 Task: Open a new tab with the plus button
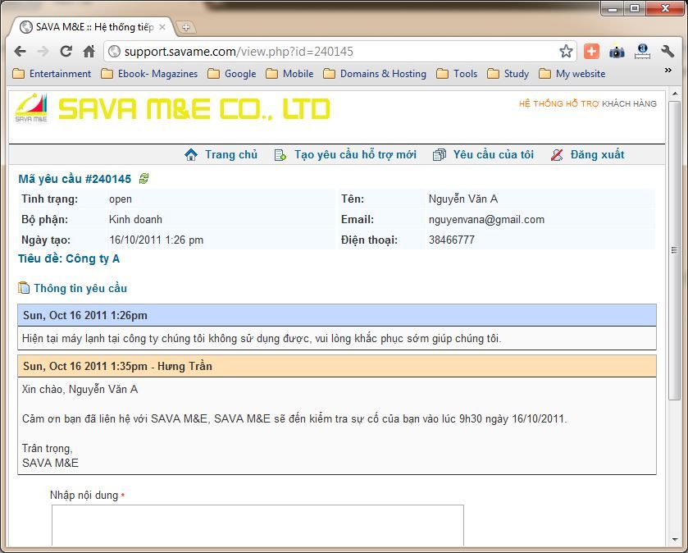[x=186, y=27]
